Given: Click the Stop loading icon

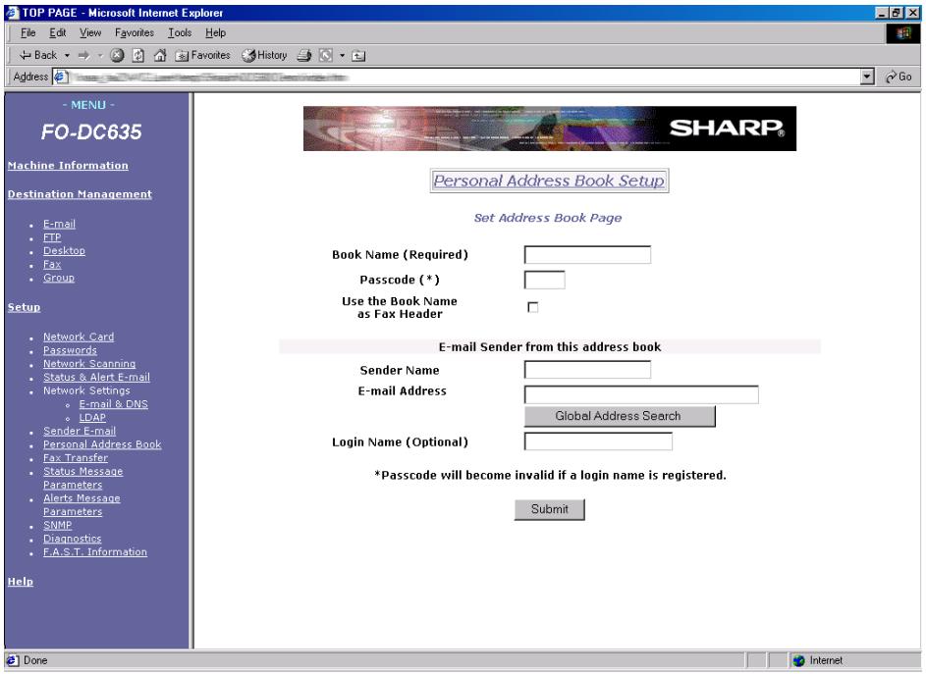Looking at the screenshot, I should [117, 56].
